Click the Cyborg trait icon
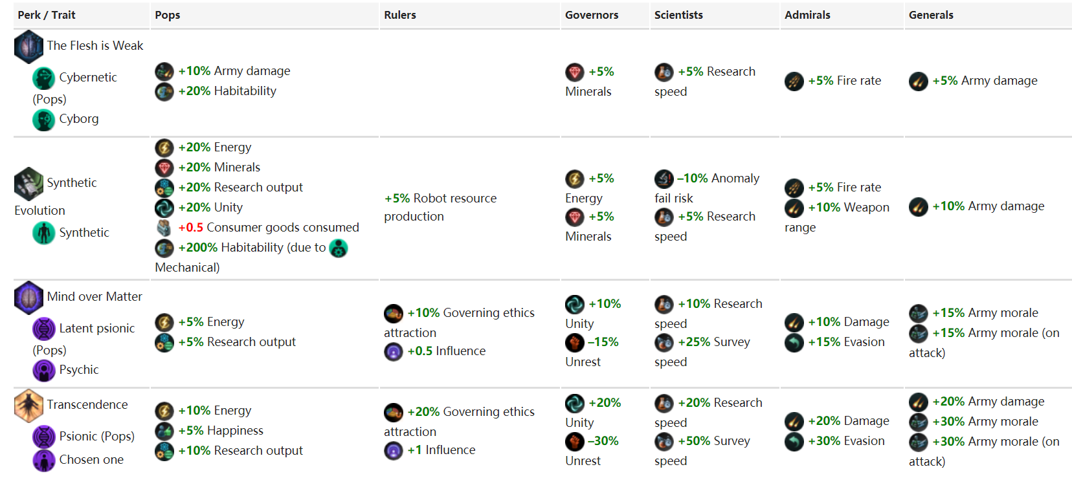This screenshot has width=1072, height=478. pos(44,120)
